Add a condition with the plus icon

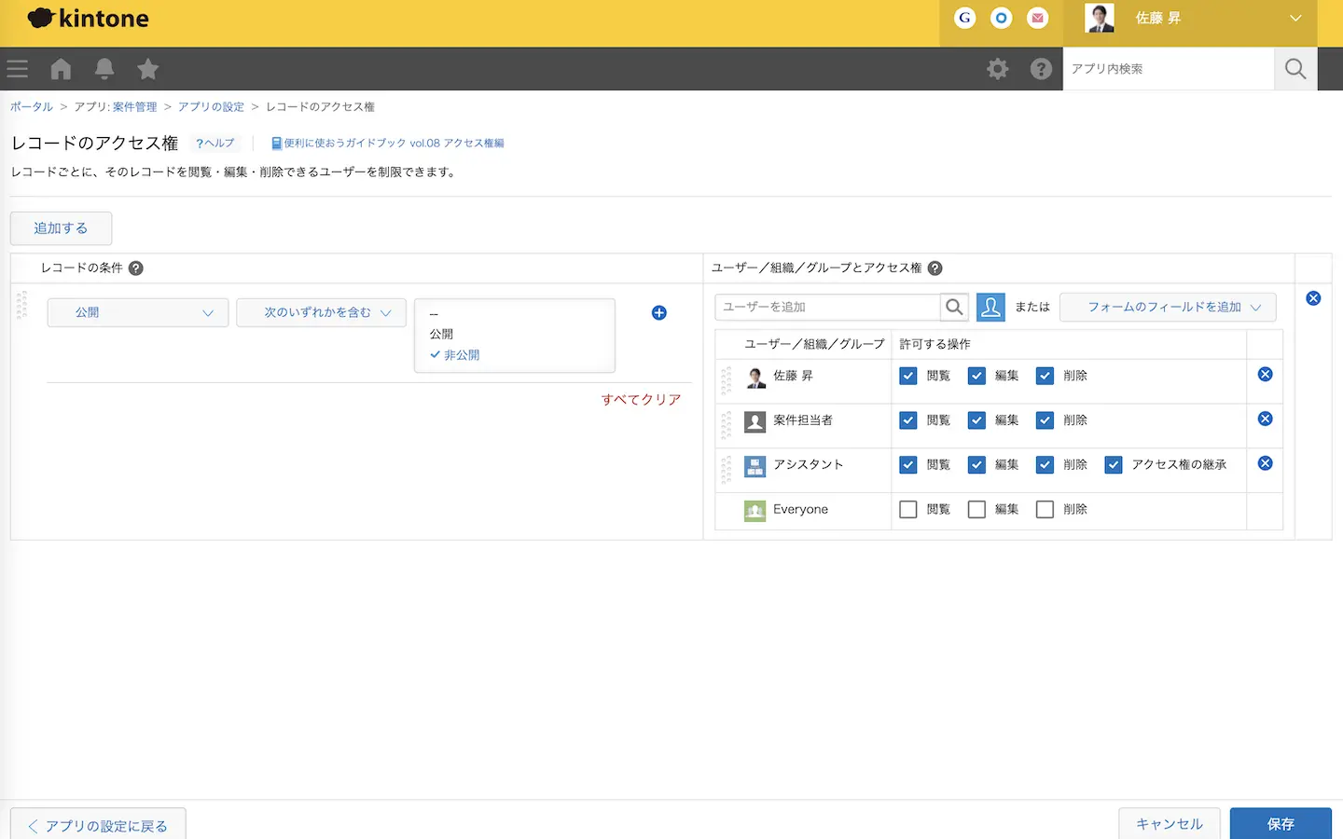pos(659,313)
